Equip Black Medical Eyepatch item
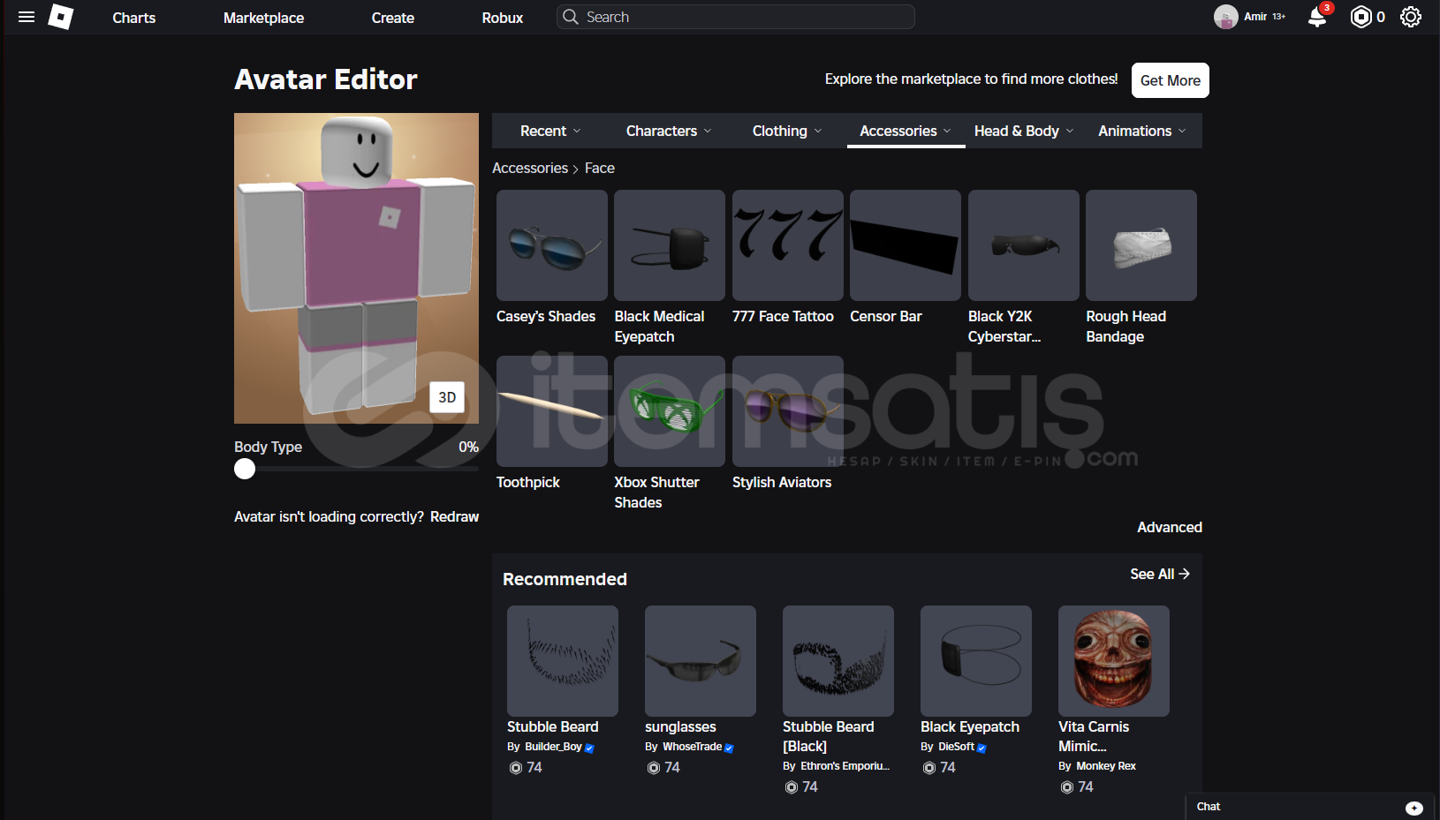This screenshot has height=820, width=1440. pos(670,245)
